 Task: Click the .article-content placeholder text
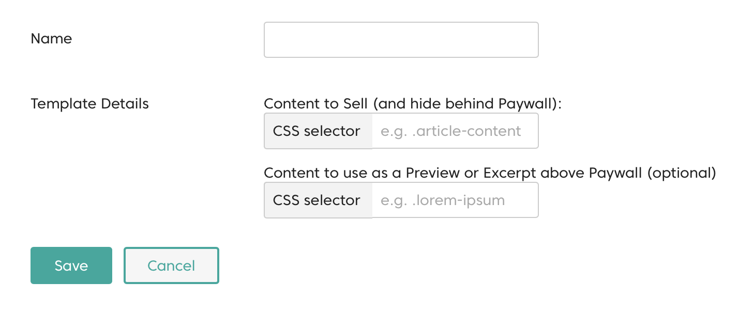[451, 131]
